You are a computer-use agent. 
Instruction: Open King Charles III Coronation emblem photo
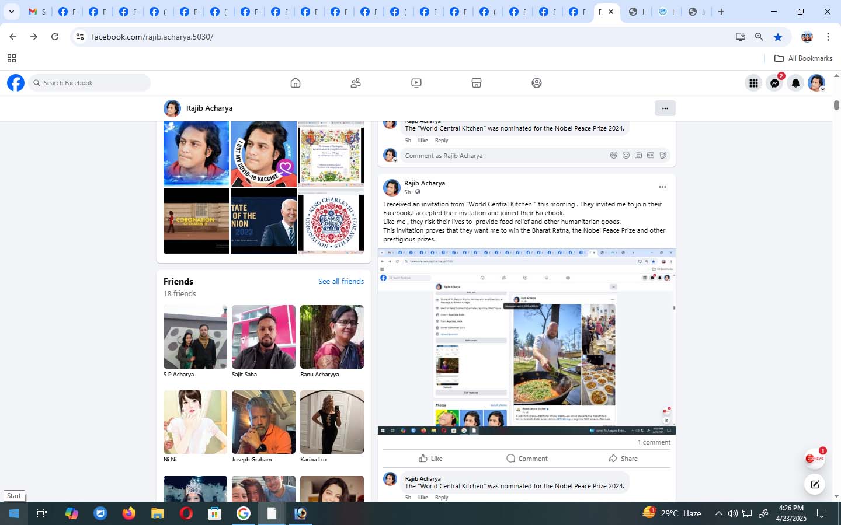(x=331, y=221)
